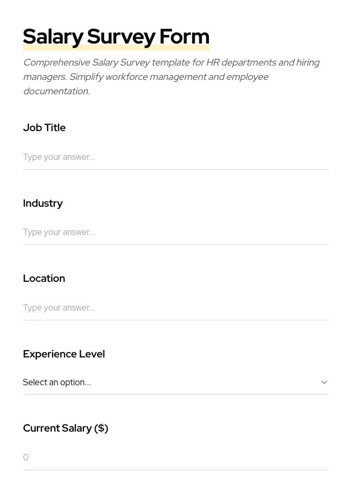Viewport: 352px width, 490px height.
Task: Click the Current Salary ($) question label
Action: pyautogui.click(x=66, y=428)
